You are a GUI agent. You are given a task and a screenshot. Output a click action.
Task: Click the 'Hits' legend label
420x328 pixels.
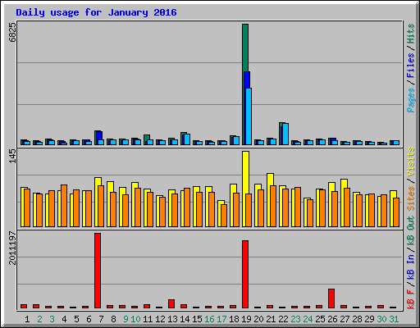(410, 34)
